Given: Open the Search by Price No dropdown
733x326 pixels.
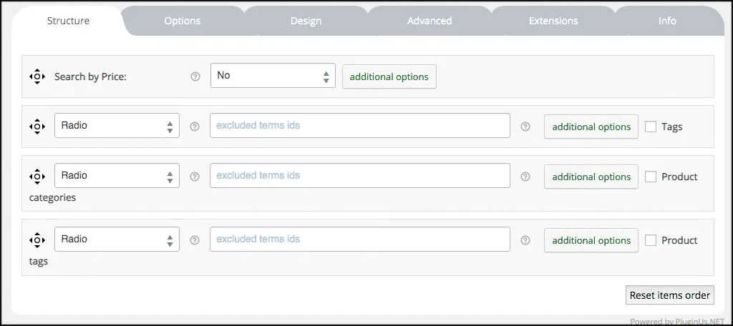Looking at the screenshot, I should [273, 75].
